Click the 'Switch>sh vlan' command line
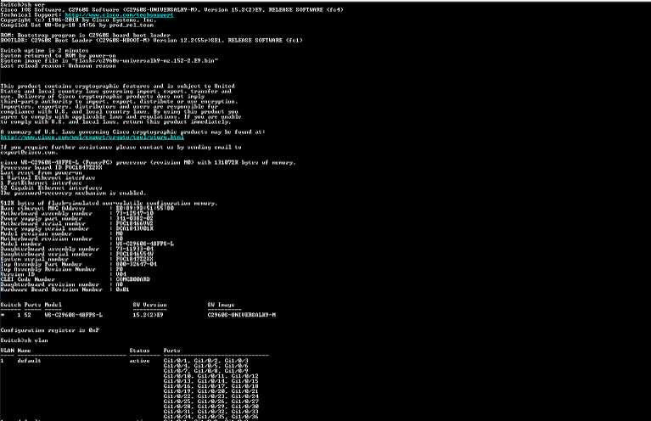Viewport: 651px width, 421px height. (24, 340)
